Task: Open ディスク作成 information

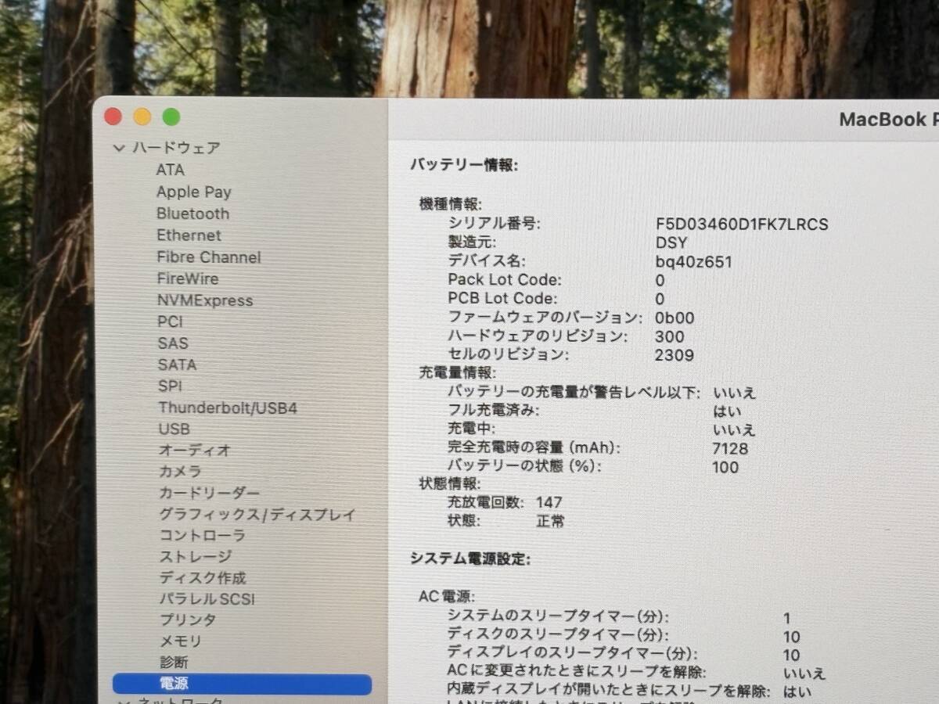Action: (x=203, y=578)
